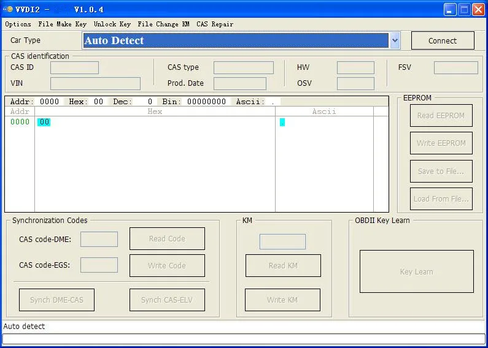Image resolution: width=488 pixels, height=348 pixels.
Task: Click the Addr value 0000 in info bar
Action: pos(49,102)
